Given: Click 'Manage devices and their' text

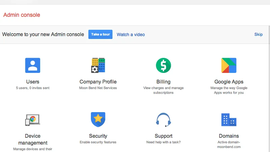Looking at the screenshot, I should click(33, 149).
